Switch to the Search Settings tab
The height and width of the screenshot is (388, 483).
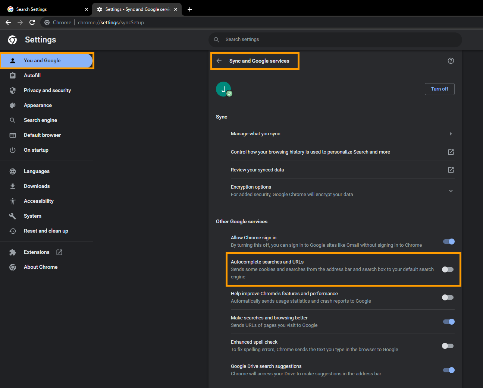point(47,9)
